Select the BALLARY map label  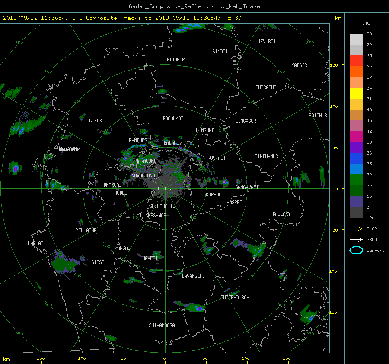[x=281, y=214]
